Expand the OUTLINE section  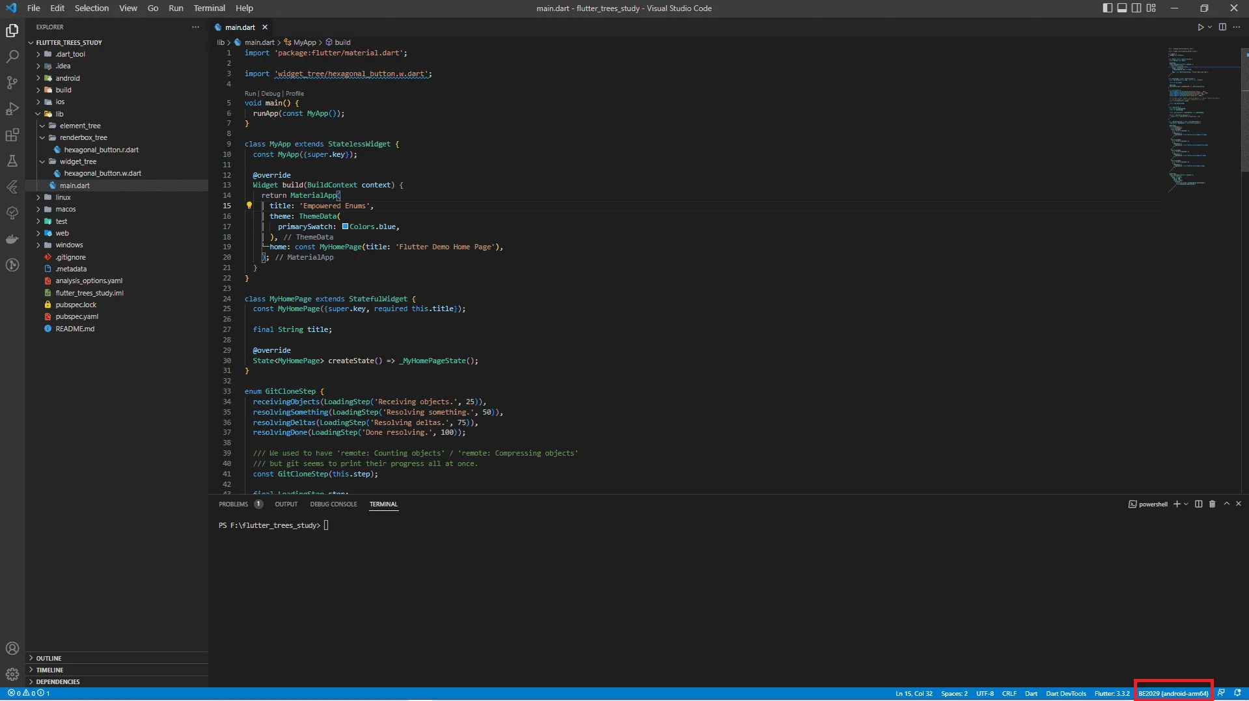pos(49,659)
